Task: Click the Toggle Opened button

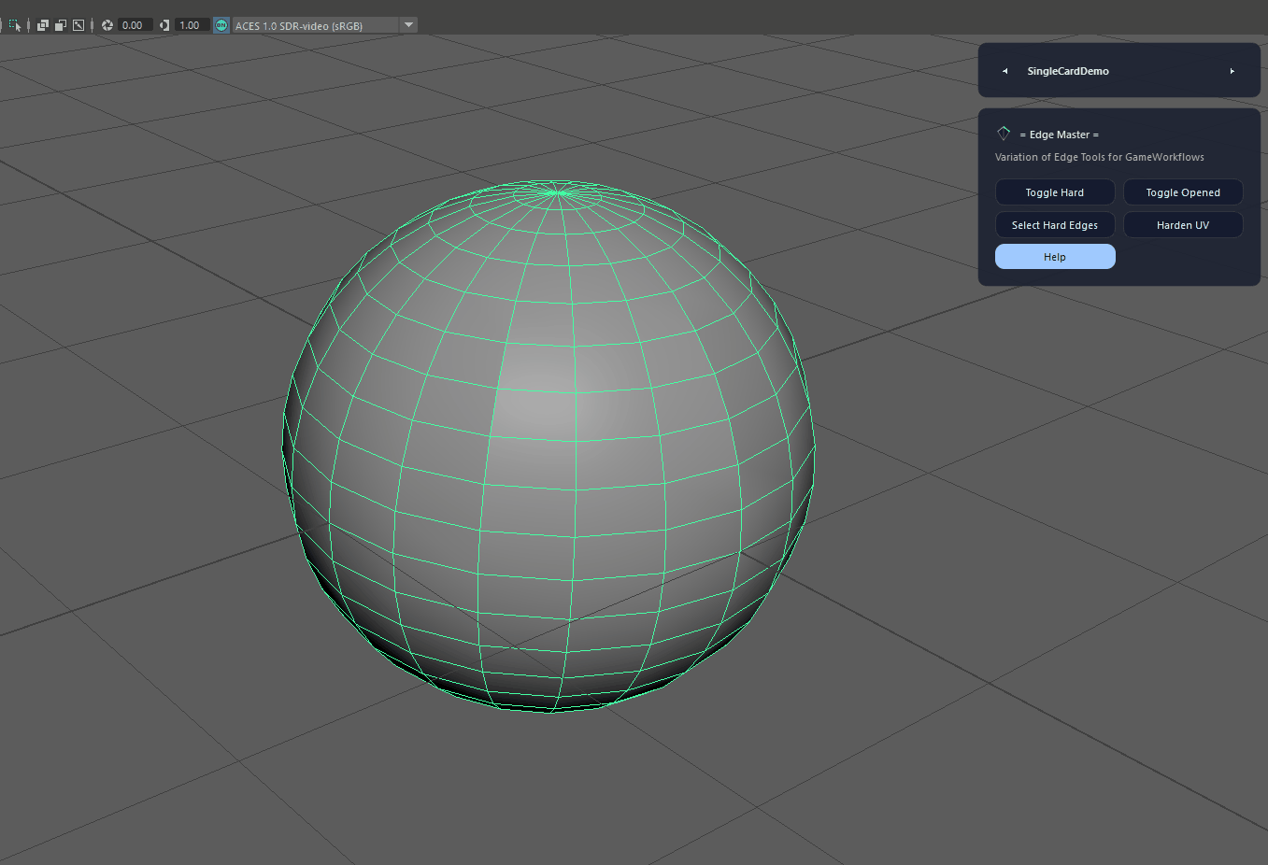Action: pos(1183,192)
